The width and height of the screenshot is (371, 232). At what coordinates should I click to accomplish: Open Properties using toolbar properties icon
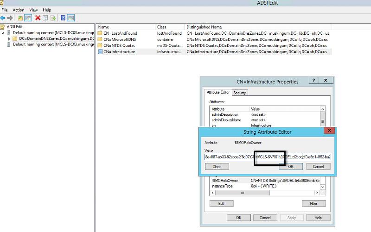point(45,18)
